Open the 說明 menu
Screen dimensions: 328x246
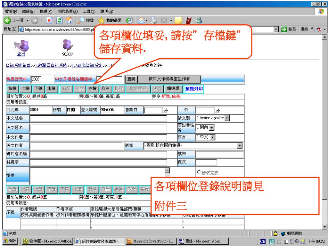click(x=107, y=12)
